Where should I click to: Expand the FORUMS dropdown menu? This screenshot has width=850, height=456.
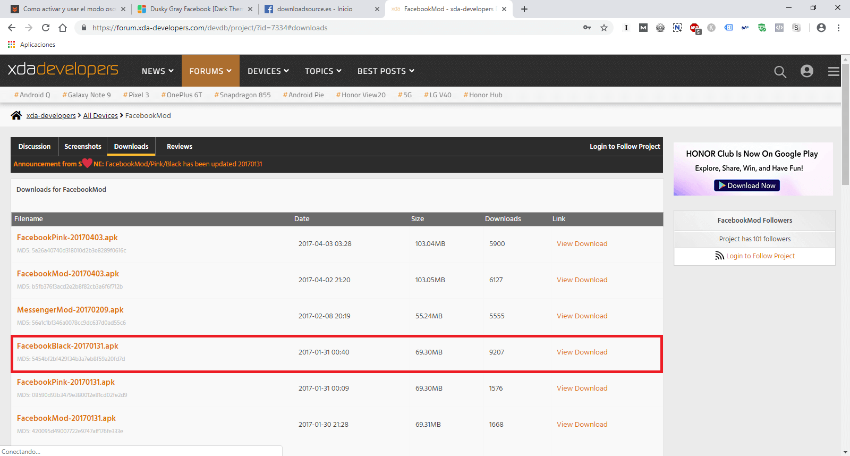210,71
